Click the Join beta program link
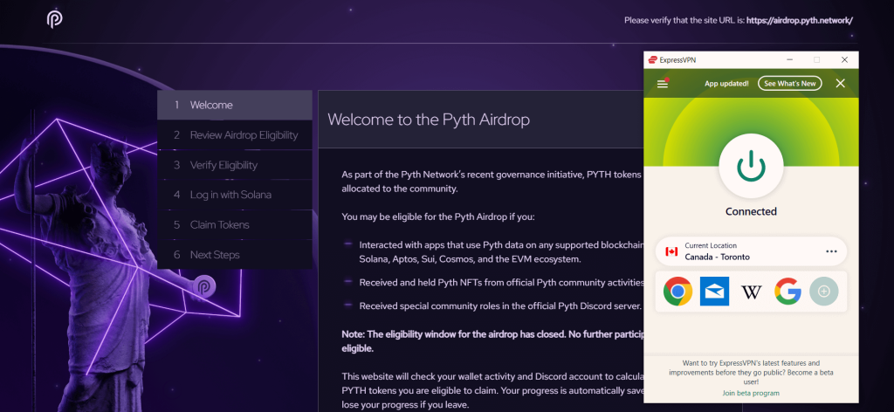The height and width of the screenshot is (412, 894). [751, 393]
